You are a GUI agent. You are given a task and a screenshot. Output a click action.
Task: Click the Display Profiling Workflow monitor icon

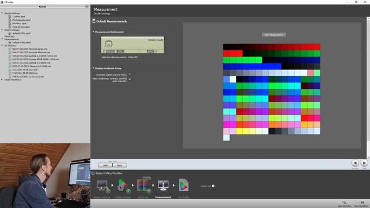point(93,173)
